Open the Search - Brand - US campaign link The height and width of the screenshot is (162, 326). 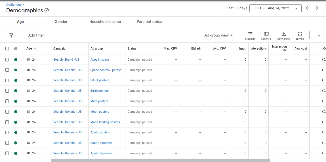click(66, 59)
